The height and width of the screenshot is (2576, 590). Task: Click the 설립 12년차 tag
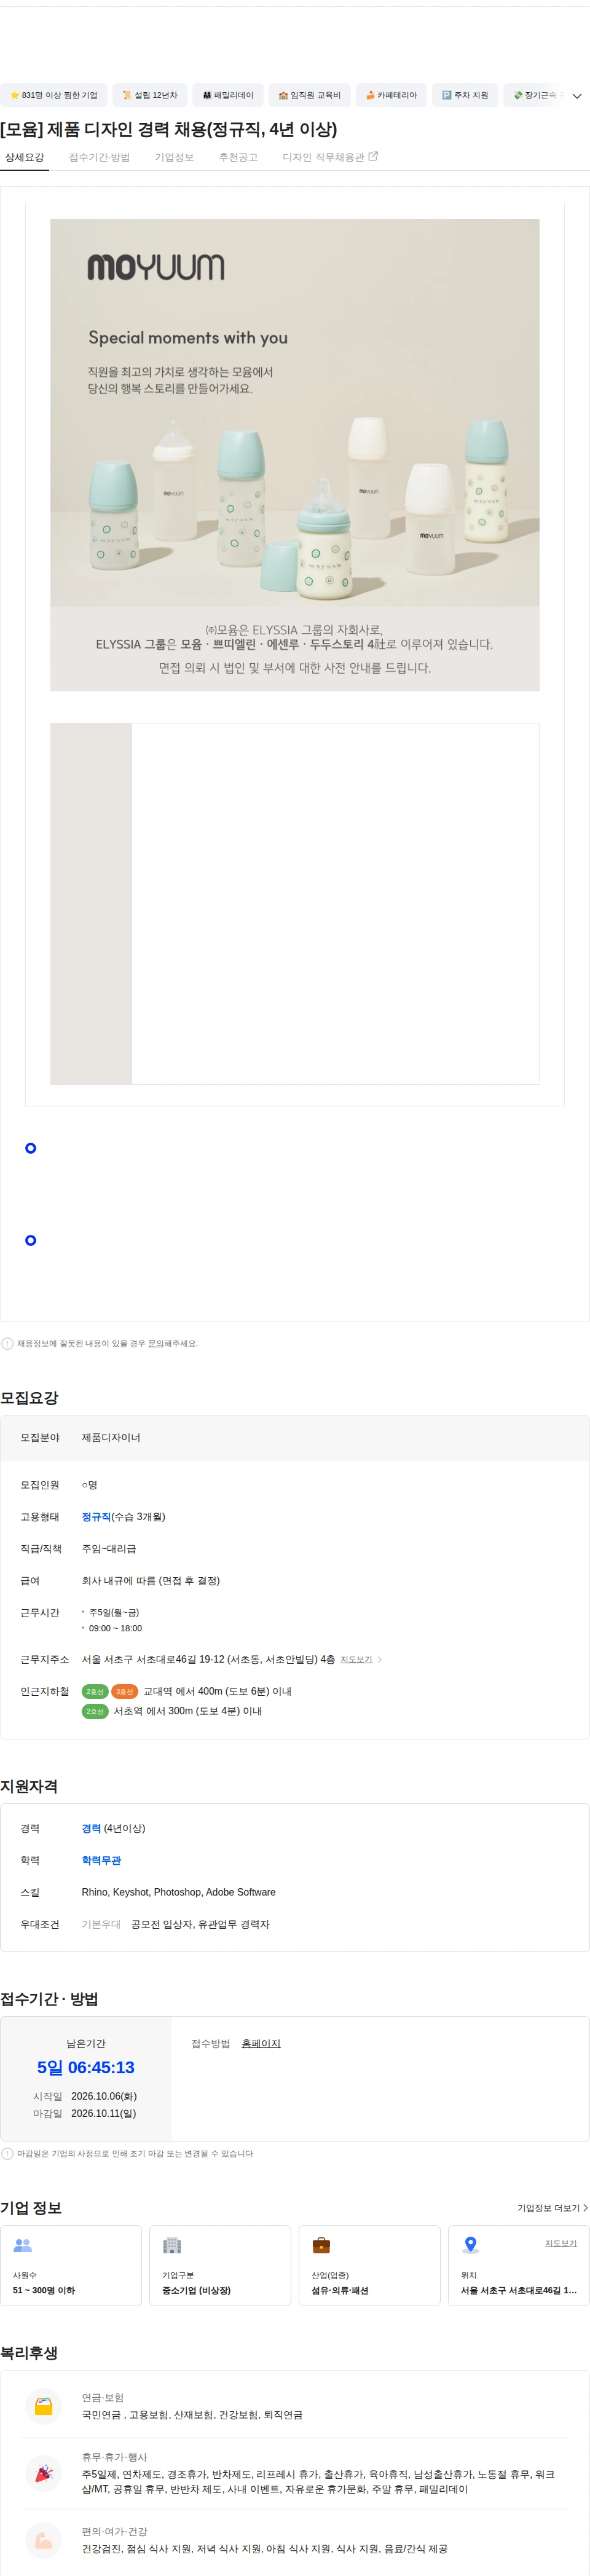point(149,95)
